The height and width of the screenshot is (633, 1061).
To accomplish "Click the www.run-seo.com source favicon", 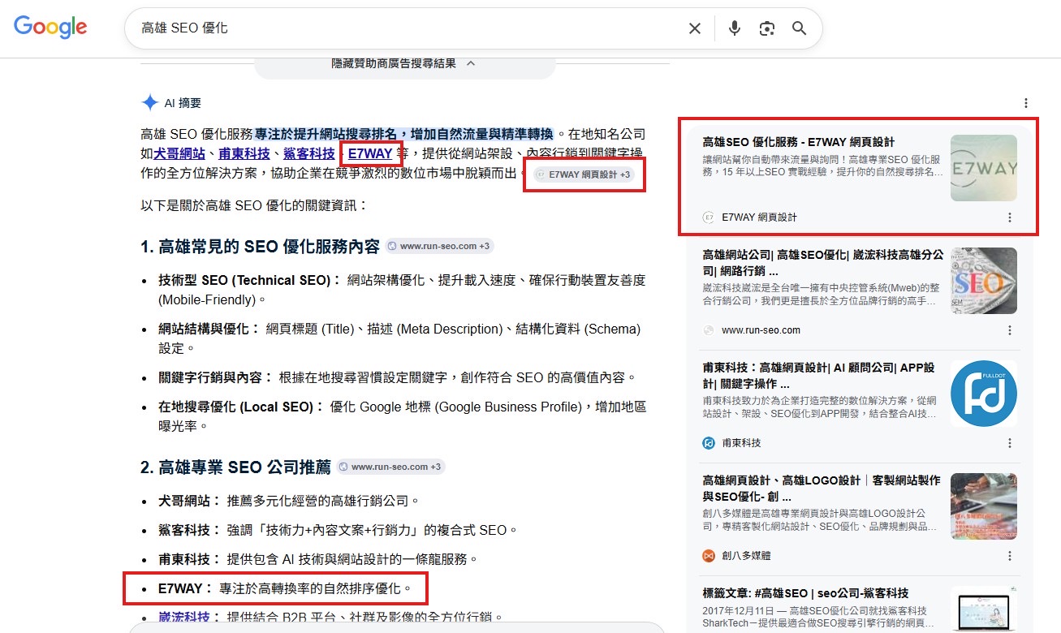I will 709,330.
